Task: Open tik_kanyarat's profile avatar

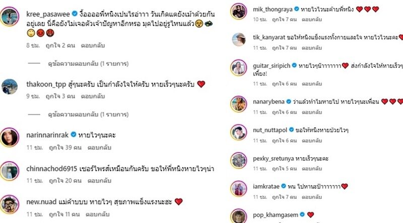Action: (x=239, y=40)
